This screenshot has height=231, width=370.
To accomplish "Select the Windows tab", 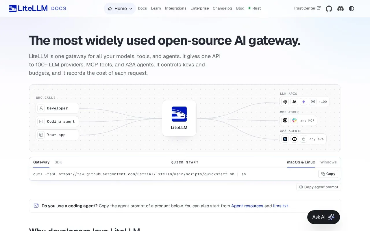I will (x=328, y=162).
